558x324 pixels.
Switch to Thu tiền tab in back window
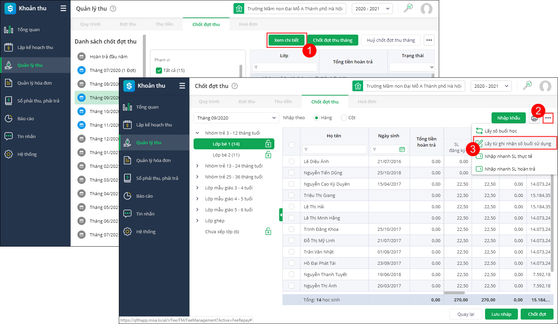[x=164, y=24]
